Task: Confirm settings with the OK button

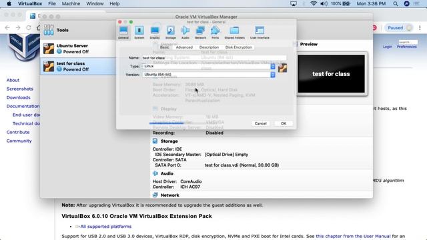Action: [284, 123]
